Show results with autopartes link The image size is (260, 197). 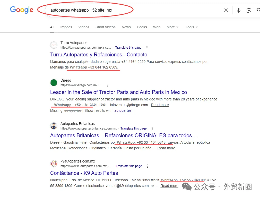pyautogui.click(x=123, y=110)
